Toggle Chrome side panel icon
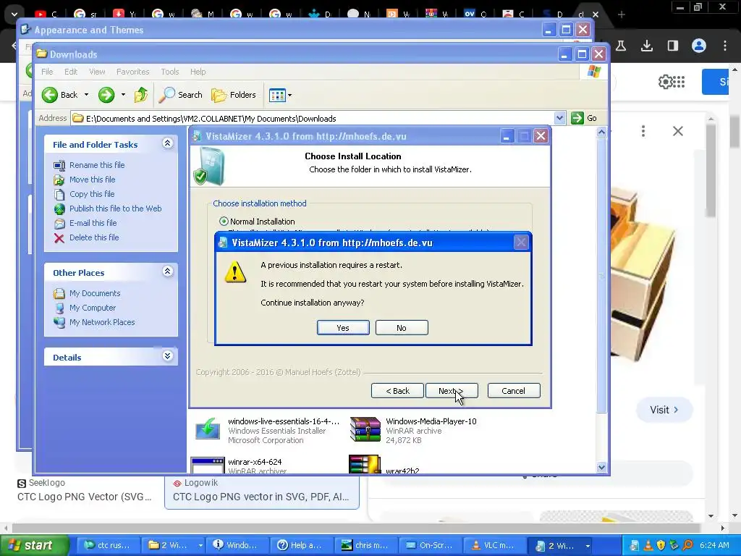 pyautogui.click(x=673, y=46)
